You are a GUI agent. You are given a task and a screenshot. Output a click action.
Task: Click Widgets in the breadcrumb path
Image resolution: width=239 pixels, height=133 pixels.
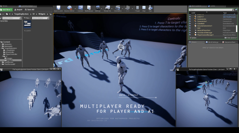tap(42, 14)
